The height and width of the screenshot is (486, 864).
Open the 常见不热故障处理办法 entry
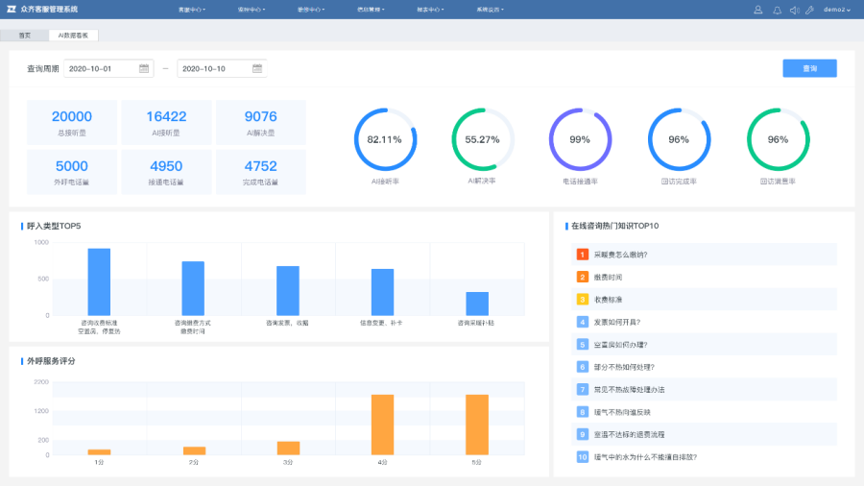pos(705,390)
